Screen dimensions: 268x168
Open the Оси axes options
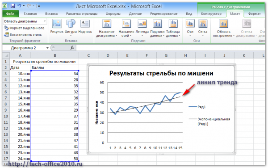190,28
